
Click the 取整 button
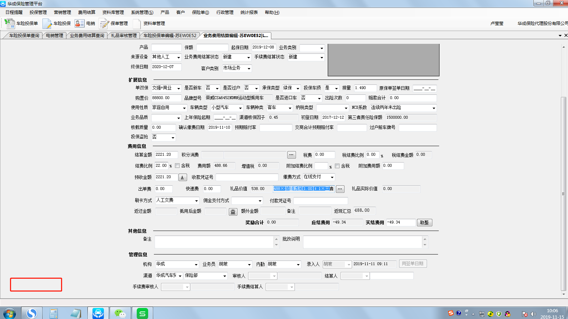click(424, 223)
